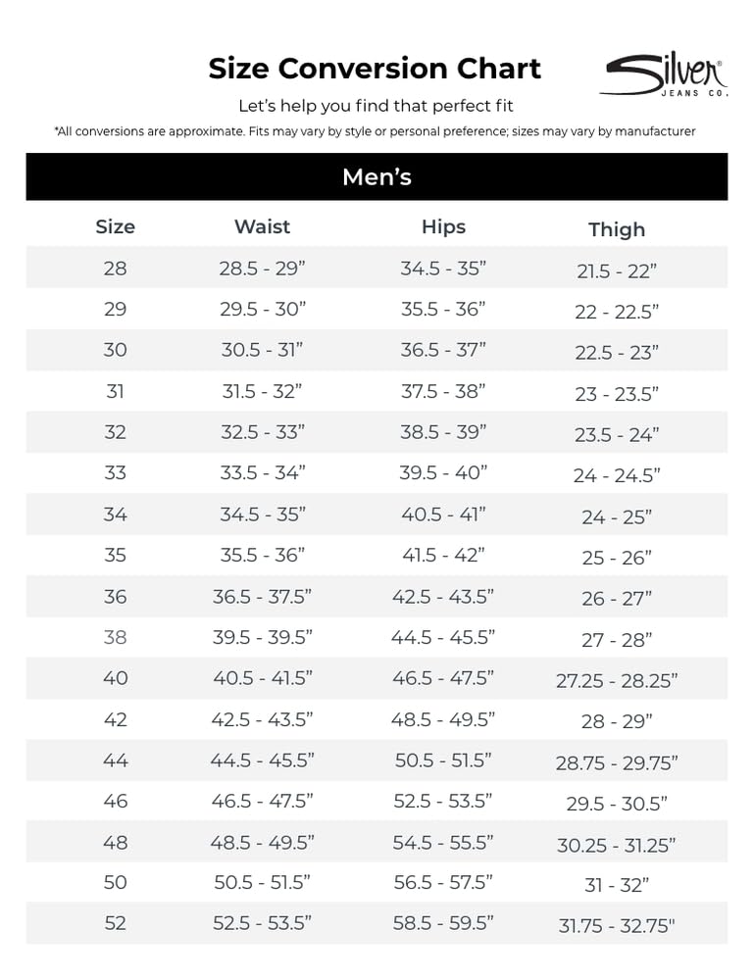Click thigh value 25 - 26"
This screenshot has height=980, width=754.
tap(617, 558)
